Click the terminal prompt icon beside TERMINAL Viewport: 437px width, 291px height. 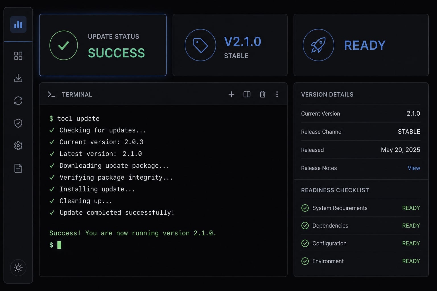(51, 94)
